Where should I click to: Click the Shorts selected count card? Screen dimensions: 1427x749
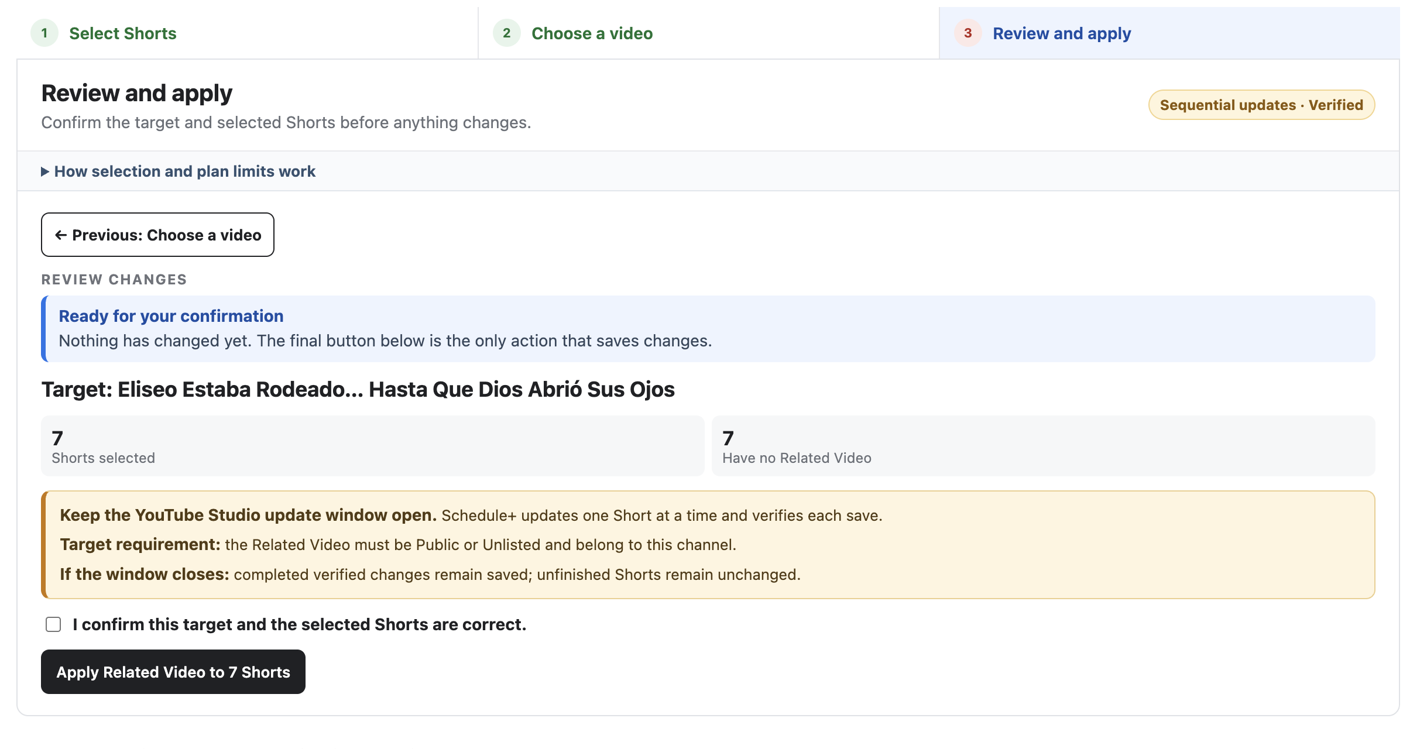pyautogui.click(x=372, y=446)
